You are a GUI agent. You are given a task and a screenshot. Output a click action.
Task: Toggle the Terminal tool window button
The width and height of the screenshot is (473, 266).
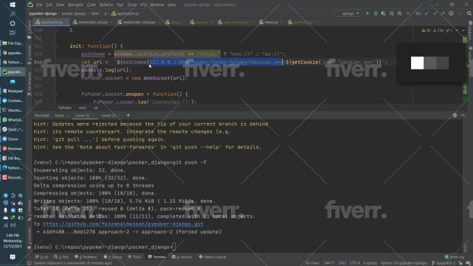157,257
